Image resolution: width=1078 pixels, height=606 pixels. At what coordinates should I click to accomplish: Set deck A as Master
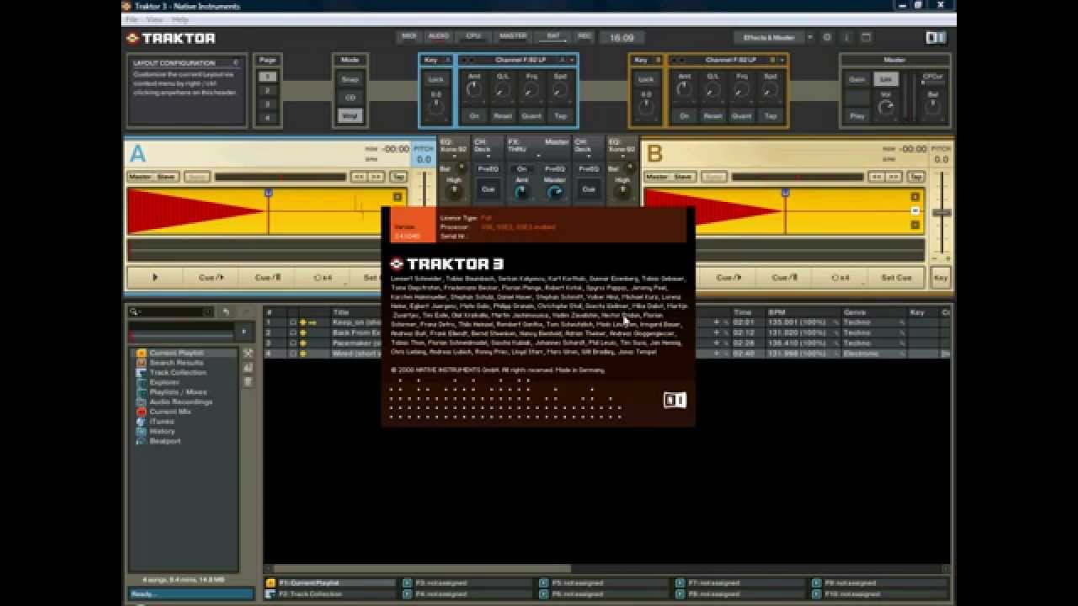[139, 177]
